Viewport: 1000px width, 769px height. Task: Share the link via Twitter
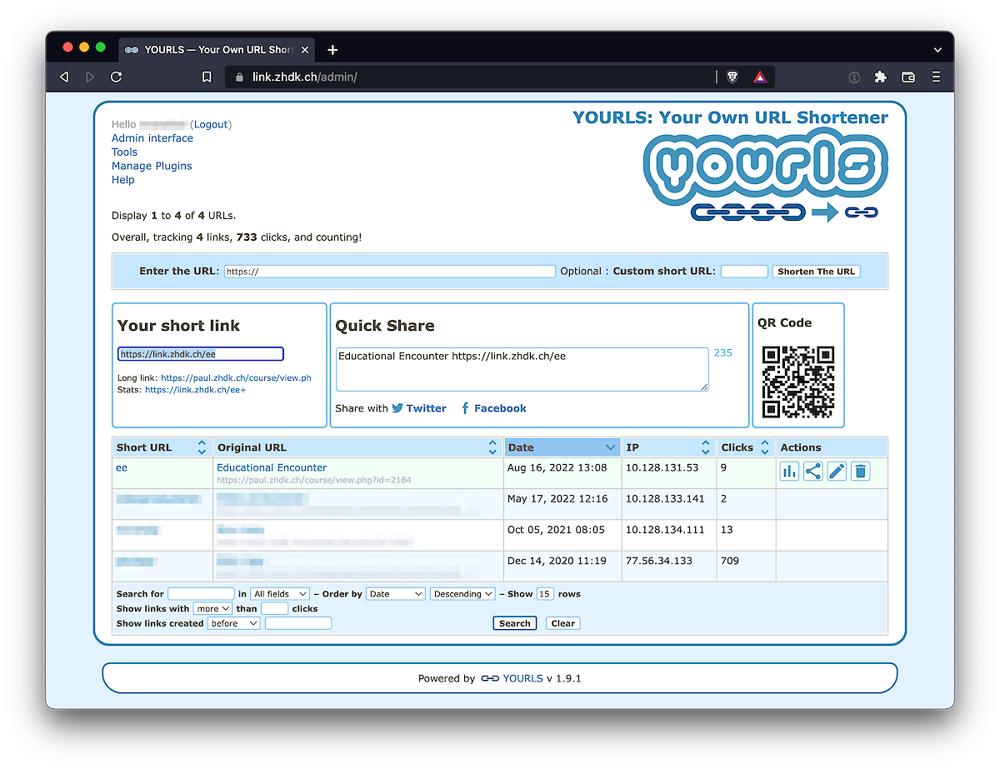419,408
